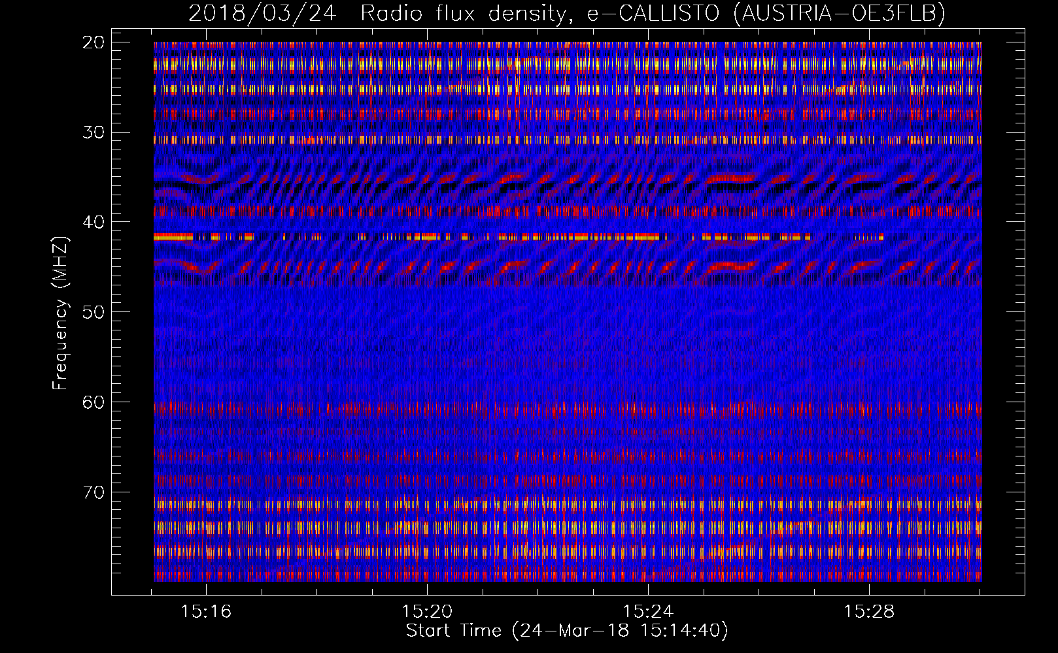This screenshot has width=1058, height=653.
Task: Click the "Start Time (24-Mar-18 15:14:40)" x-axis label
Action: [567, 631]
